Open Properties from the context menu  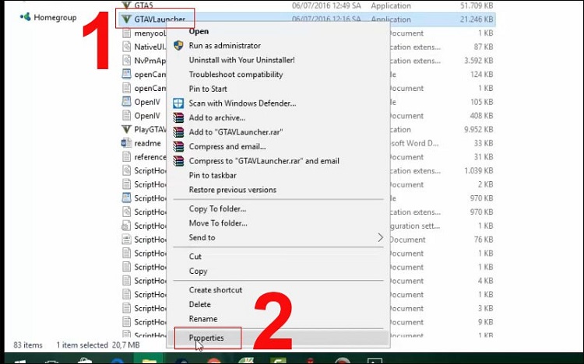pyautogui.click(x=206, y=338)
